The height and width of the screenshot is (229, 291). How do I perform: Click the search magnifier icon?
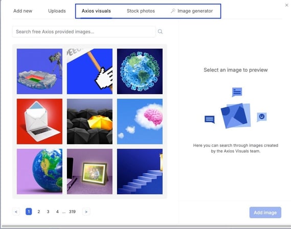point(160,32)
